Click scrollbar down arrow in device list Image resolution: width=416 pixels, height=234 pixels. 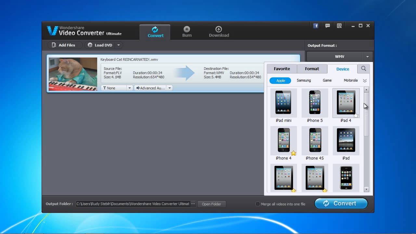(x=366, y=189)
